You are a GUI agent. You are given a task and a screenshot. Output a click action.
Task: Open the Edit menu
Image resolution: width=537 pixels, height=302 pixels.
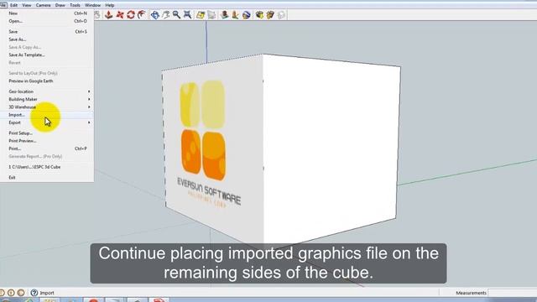tap(13, 5)
